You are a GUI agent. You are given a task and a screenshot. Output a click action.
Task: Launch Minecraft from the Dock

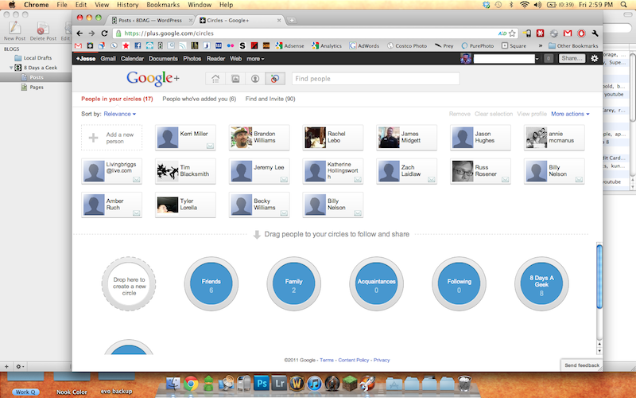[x=350, y=384]
